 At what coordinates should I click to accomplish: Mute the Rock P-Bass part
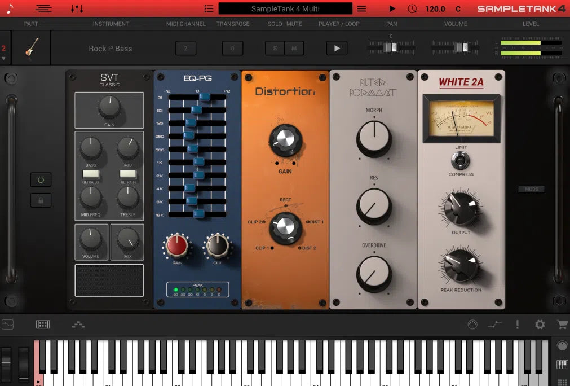click(294, 49)
